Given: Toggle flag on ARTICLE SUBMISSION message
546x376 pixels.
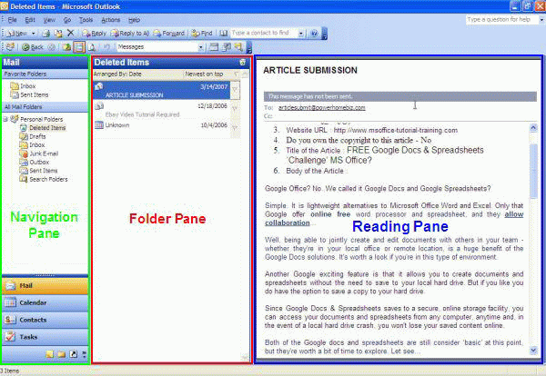Looking at the screenshot, I should pyautogui.click(x=236, y=90).
